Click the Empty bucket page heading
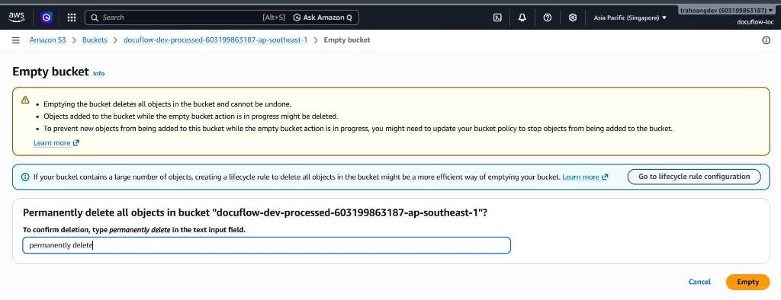Viewport: 781px width, 300px height. [x=50, y=72]
